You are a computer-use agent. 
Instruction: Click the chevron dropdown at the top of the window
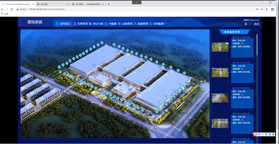[x=136, y=2]
